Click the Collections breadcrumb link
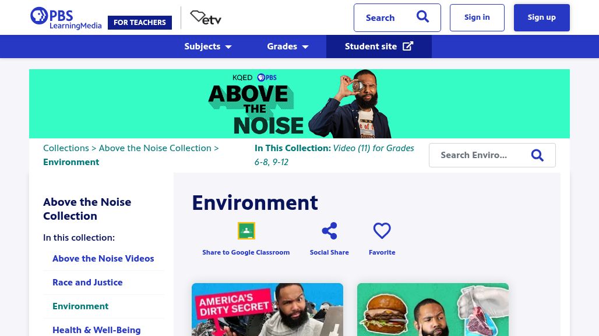 tap(66, 148)
